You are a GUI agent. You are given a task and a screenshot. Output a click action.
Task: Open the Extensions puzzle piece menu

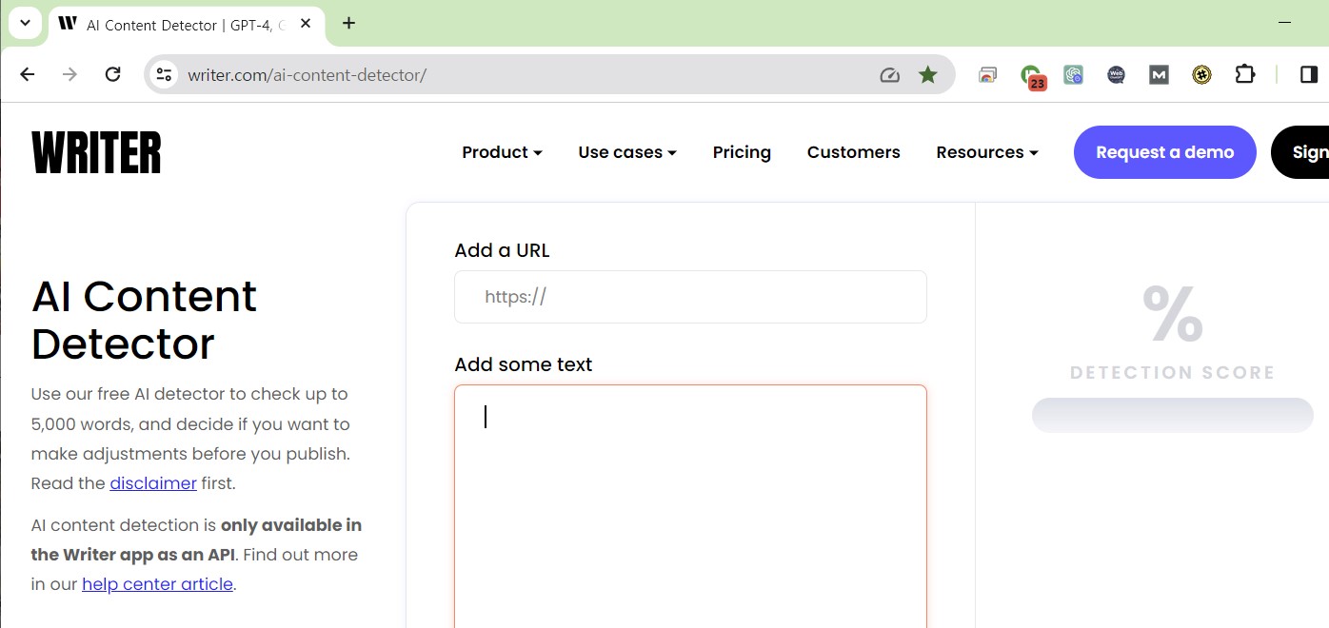point(1244,74)
